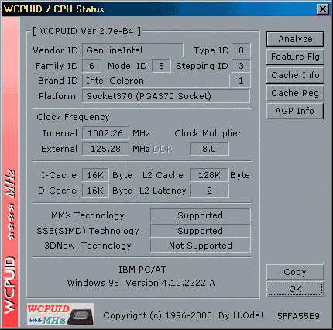This screenshot has height=330, width=333.
Task: Select the Vendor ID GenuineIntel field
Action: coord(132,50)
